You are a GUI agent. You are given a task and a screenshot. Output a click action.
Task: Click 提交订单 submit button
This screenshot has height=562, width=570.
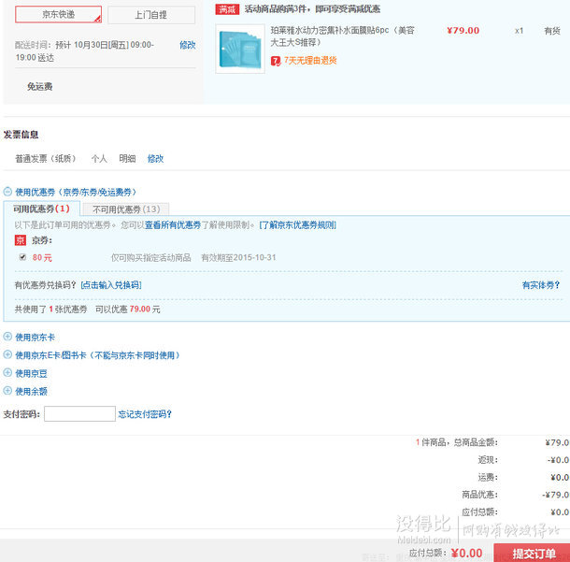(x=533, y=553)
